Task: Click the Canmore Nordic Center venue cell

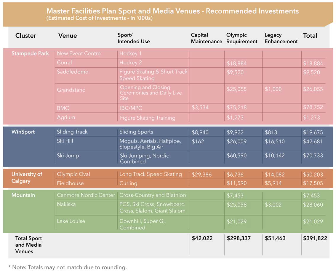Action: 86,195
